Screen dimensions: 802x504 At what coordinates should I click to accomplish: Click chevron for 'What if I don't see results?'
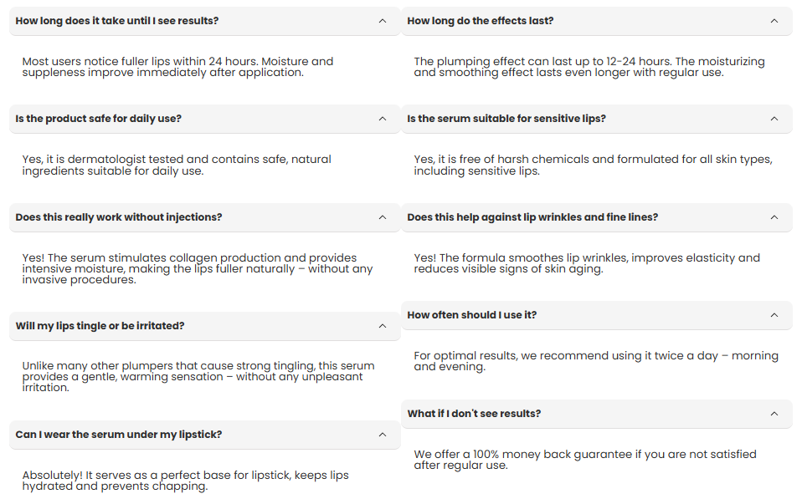[x=774, y=414]
